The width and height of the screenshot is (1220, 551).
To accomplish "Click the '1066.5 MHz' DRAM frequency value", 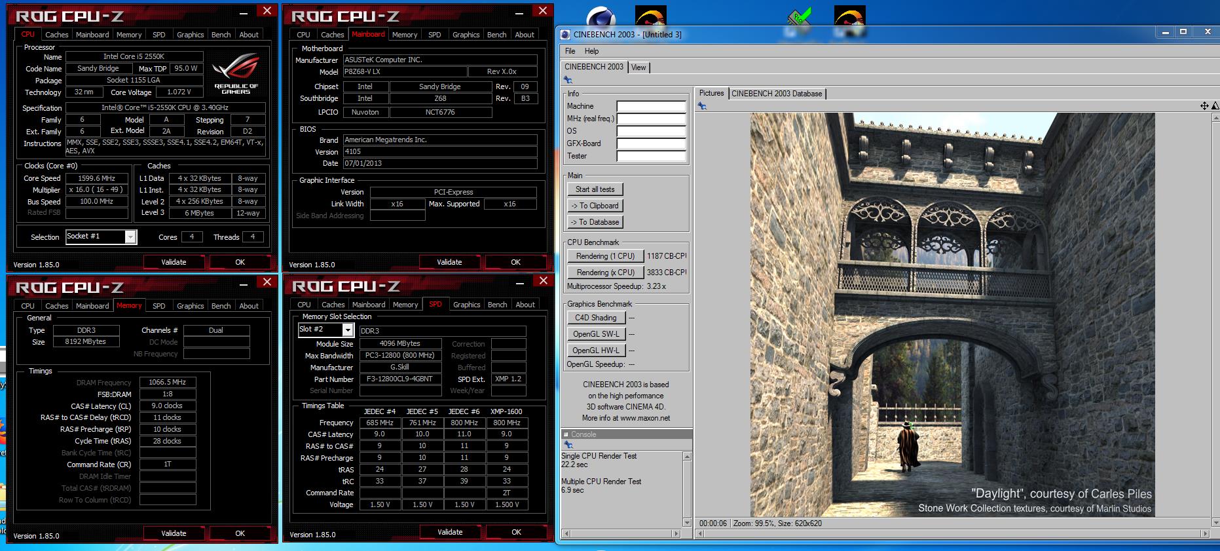I will [168, 383].
